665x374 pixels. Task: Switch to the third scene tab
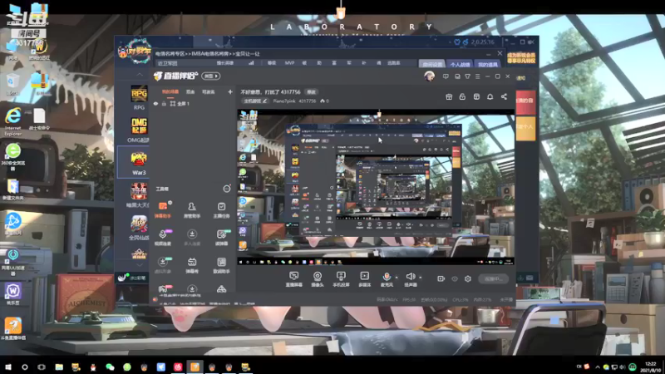(209, 91)
